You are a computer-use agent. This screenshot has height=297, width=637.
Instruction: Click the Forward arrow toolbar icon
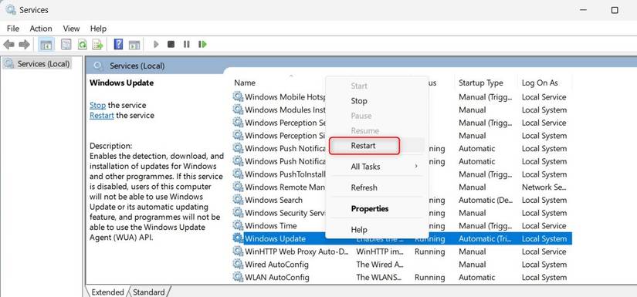pyautogui.click(x=25, y=44)
